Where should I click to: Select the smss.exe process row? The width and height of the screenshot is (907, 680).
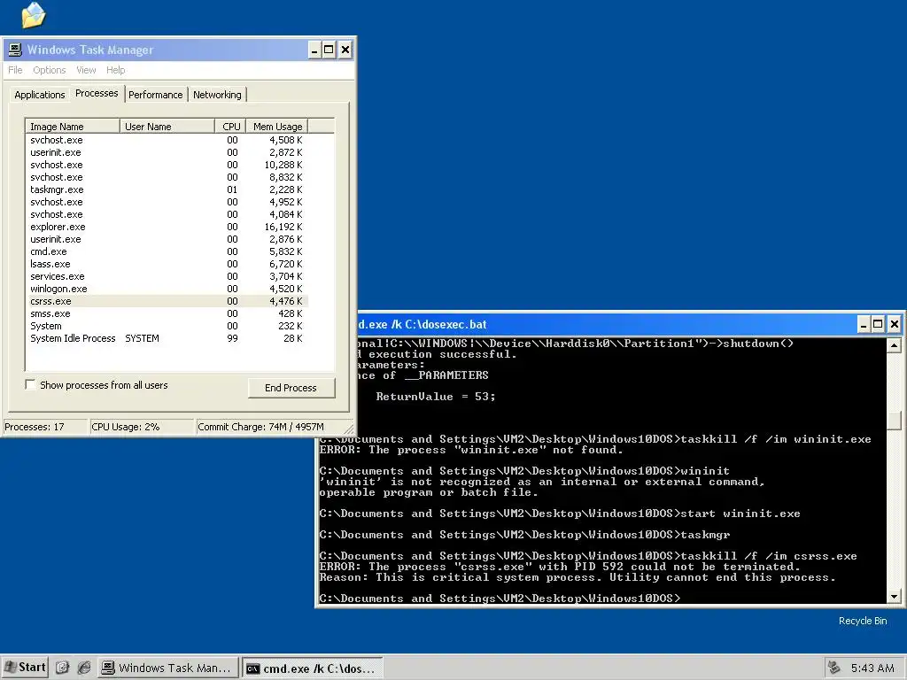click(167, 313)
